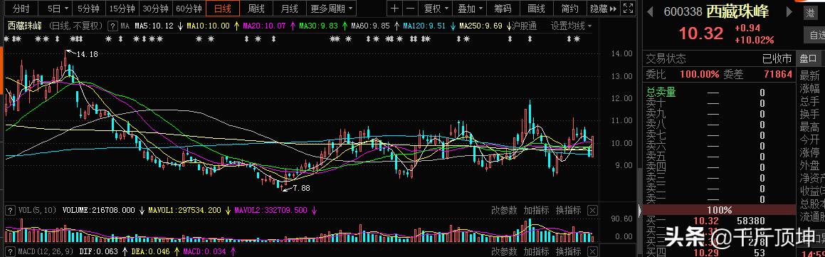Click 总卖量 label
The height and width of the screenshot is (257, 825).
661,92
